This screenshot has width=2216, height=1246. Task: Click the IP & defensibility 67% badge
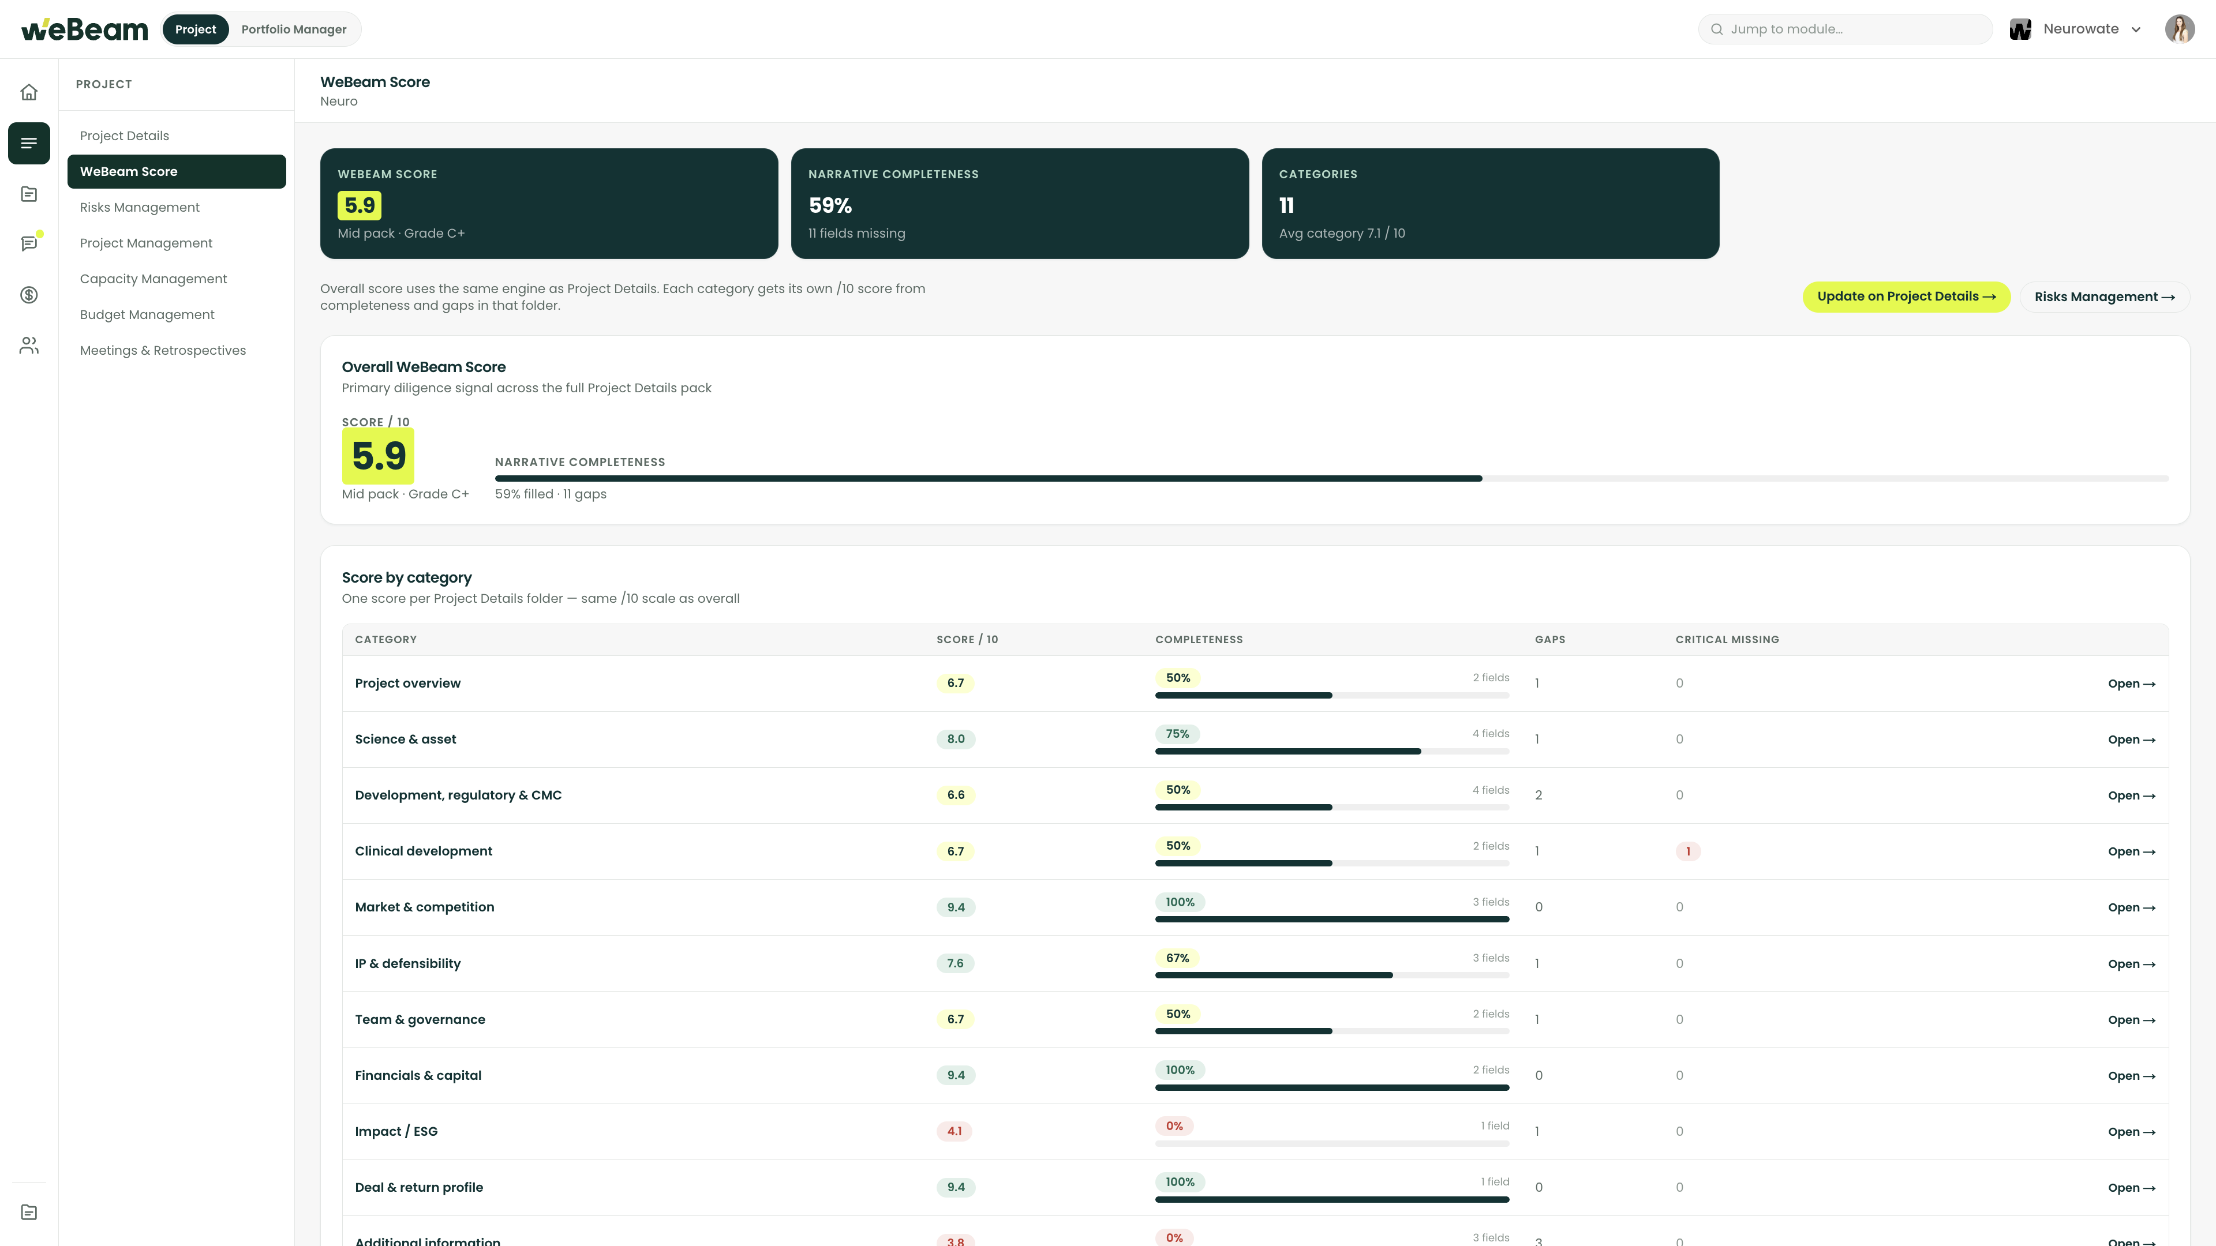1177,958
